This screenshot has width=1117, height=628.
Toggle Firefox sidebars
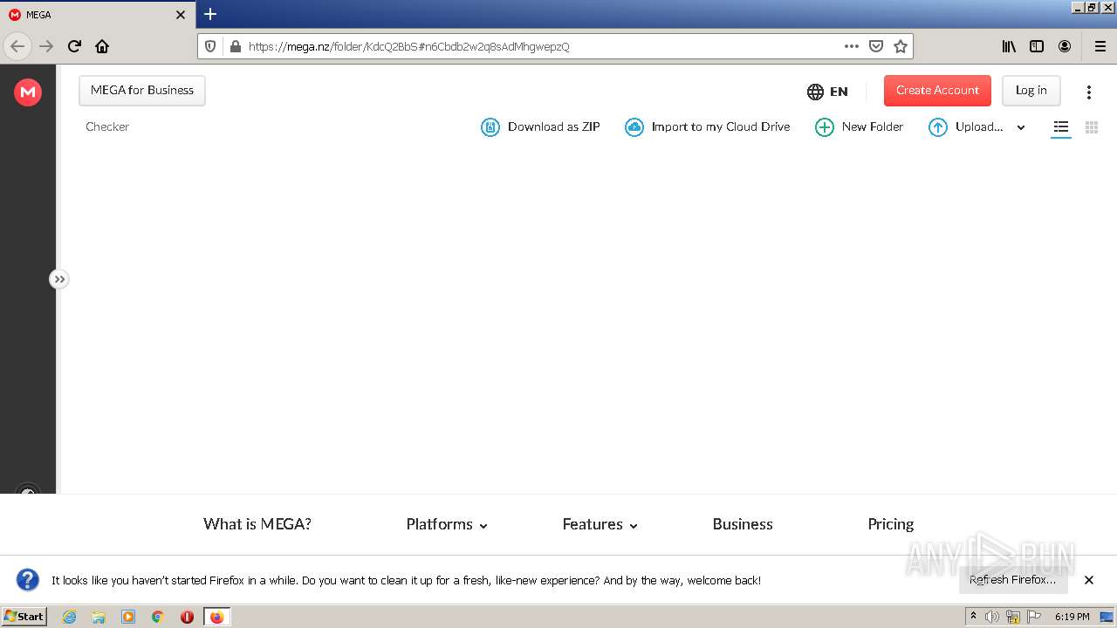tap(1037, 46)
